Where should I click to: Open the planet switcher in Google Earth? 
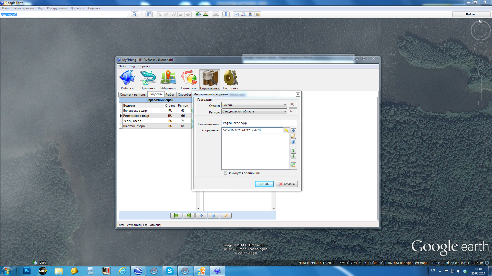216,14
